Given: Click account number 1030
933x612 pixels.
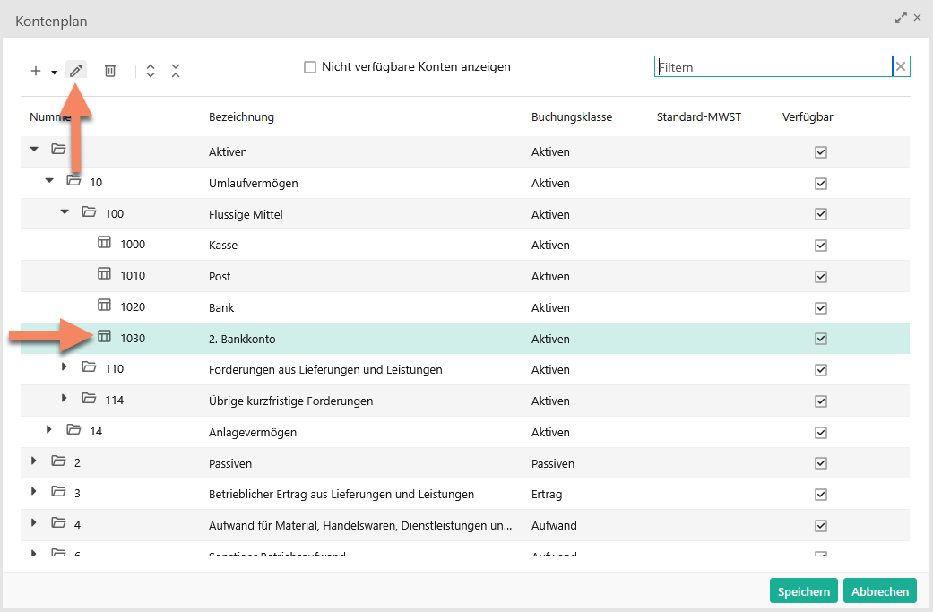Looking at the screenshot, I should pyautogui.click(x=133, y=339).
